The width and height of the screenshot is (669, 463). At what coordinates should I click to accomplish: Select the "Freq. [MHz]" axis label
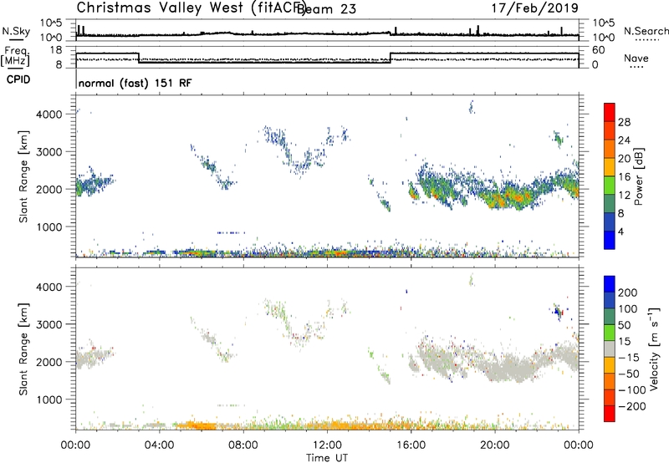(x=15, y=57)
